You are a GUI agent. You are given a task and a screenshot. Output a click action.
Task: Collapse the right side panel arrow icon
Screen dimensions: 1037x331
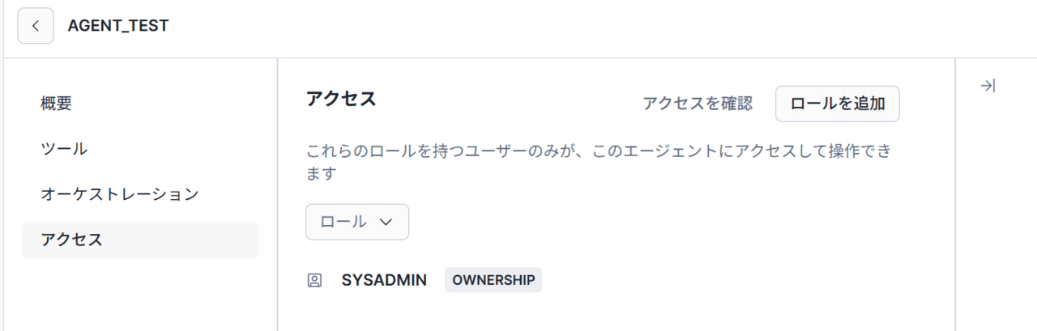tap(987, 86)
